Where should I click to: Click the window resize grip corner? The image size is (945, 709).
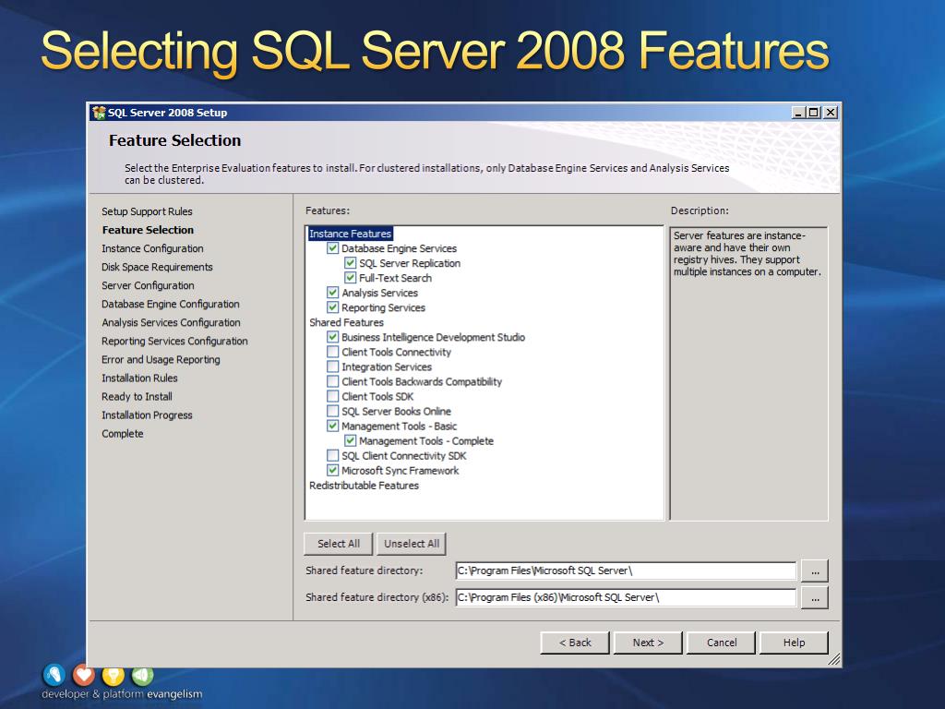click(x=834, y=659)
